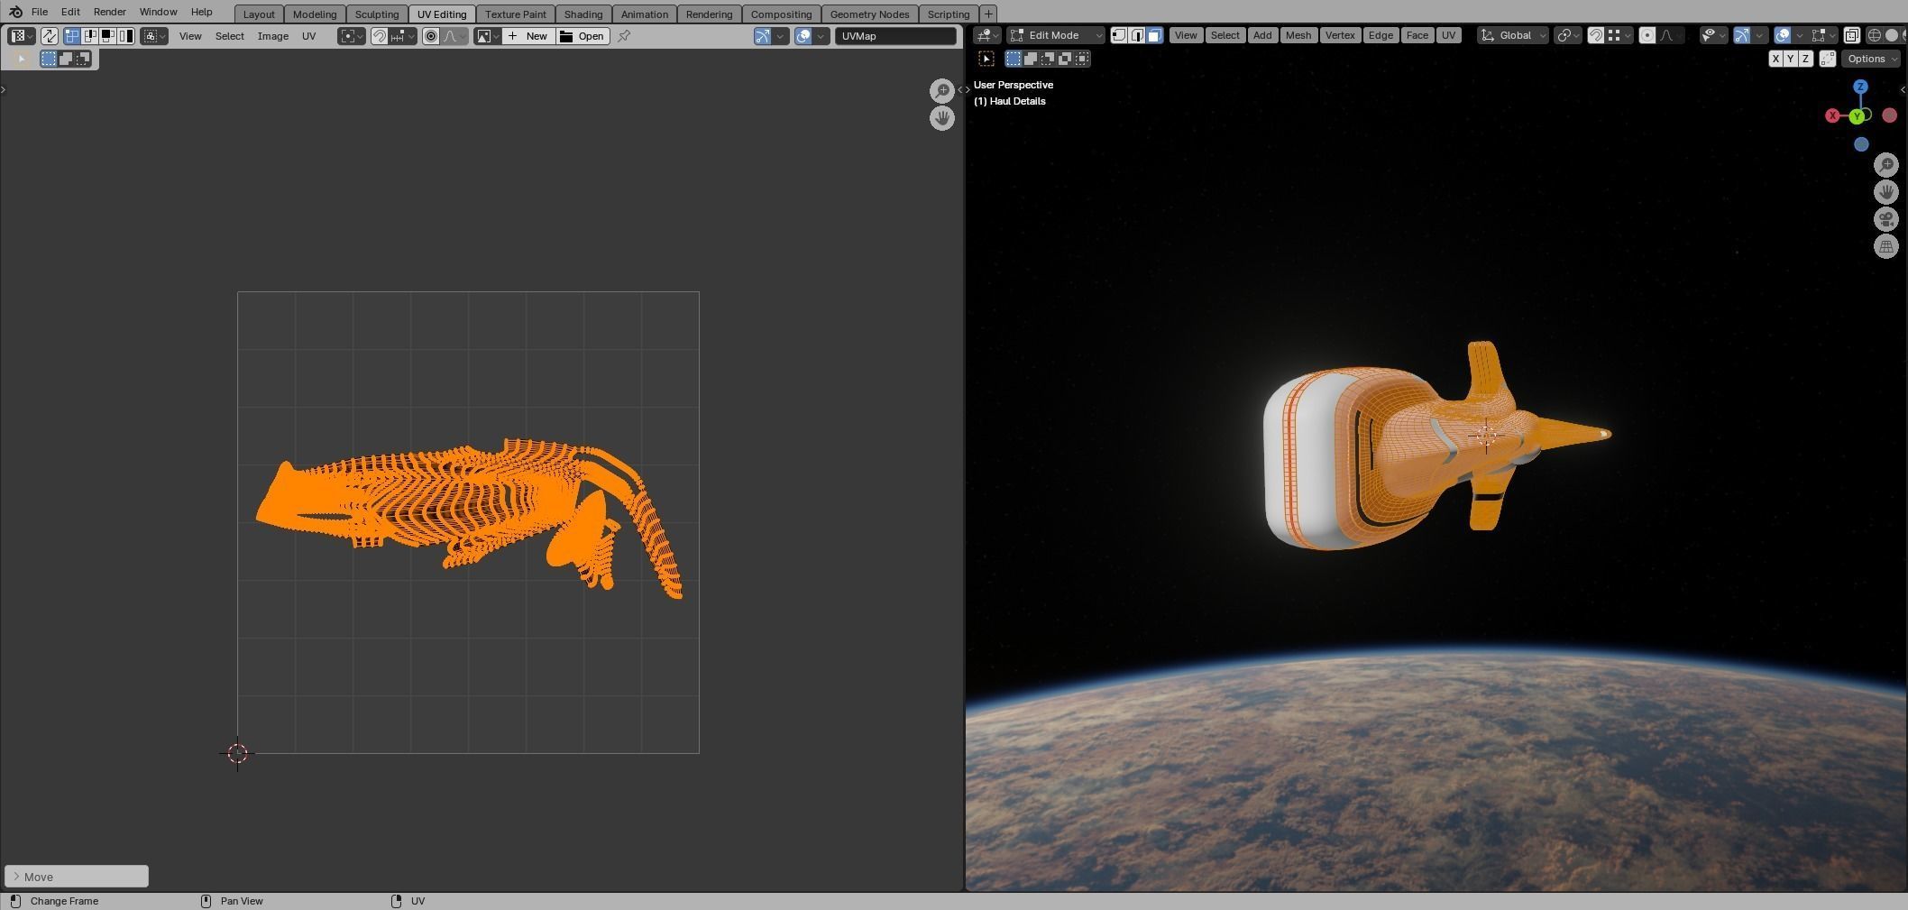Open the UV editor type dropdown

coord(21,36)
